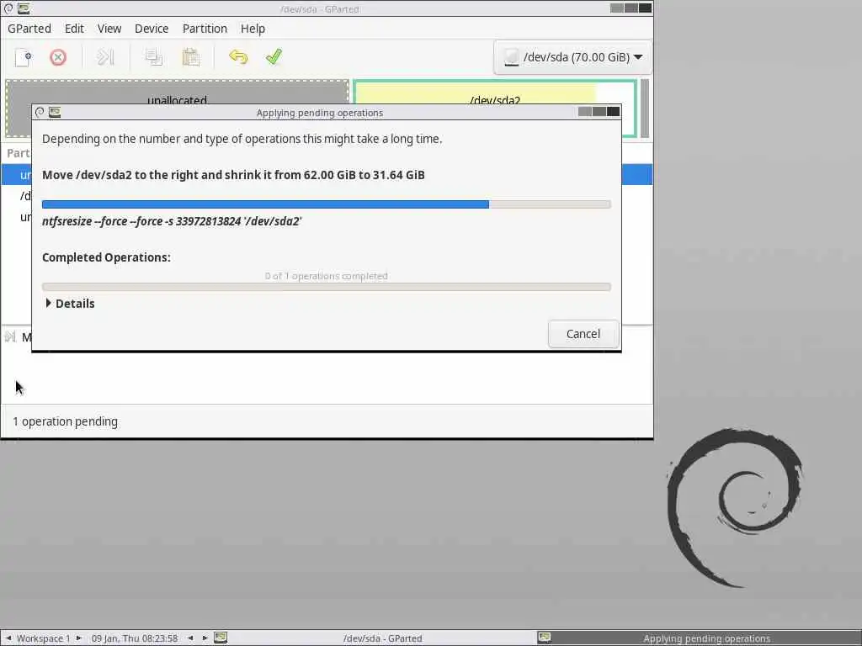Switch to next workspace arrow in taskbar
This screenshot has height=646, width=862.
pos(78,638)
